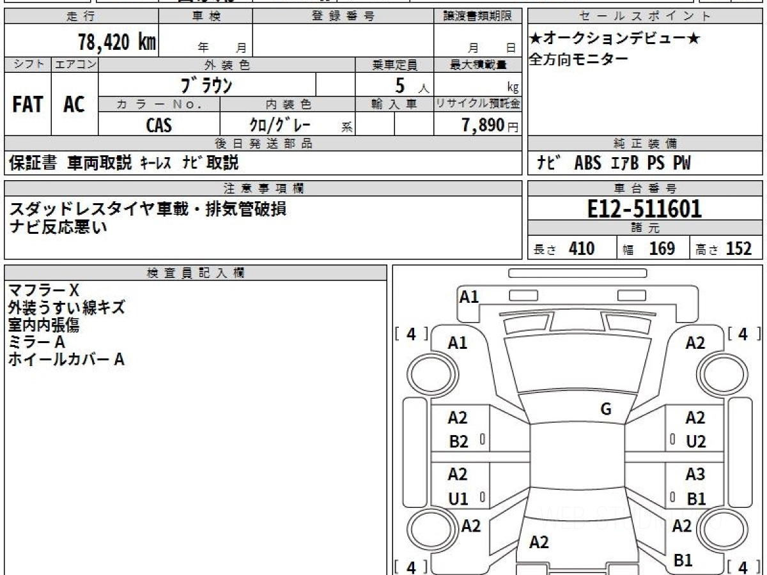Click the ホイールカバーA note
767x575 pixels.
point(66,360)
